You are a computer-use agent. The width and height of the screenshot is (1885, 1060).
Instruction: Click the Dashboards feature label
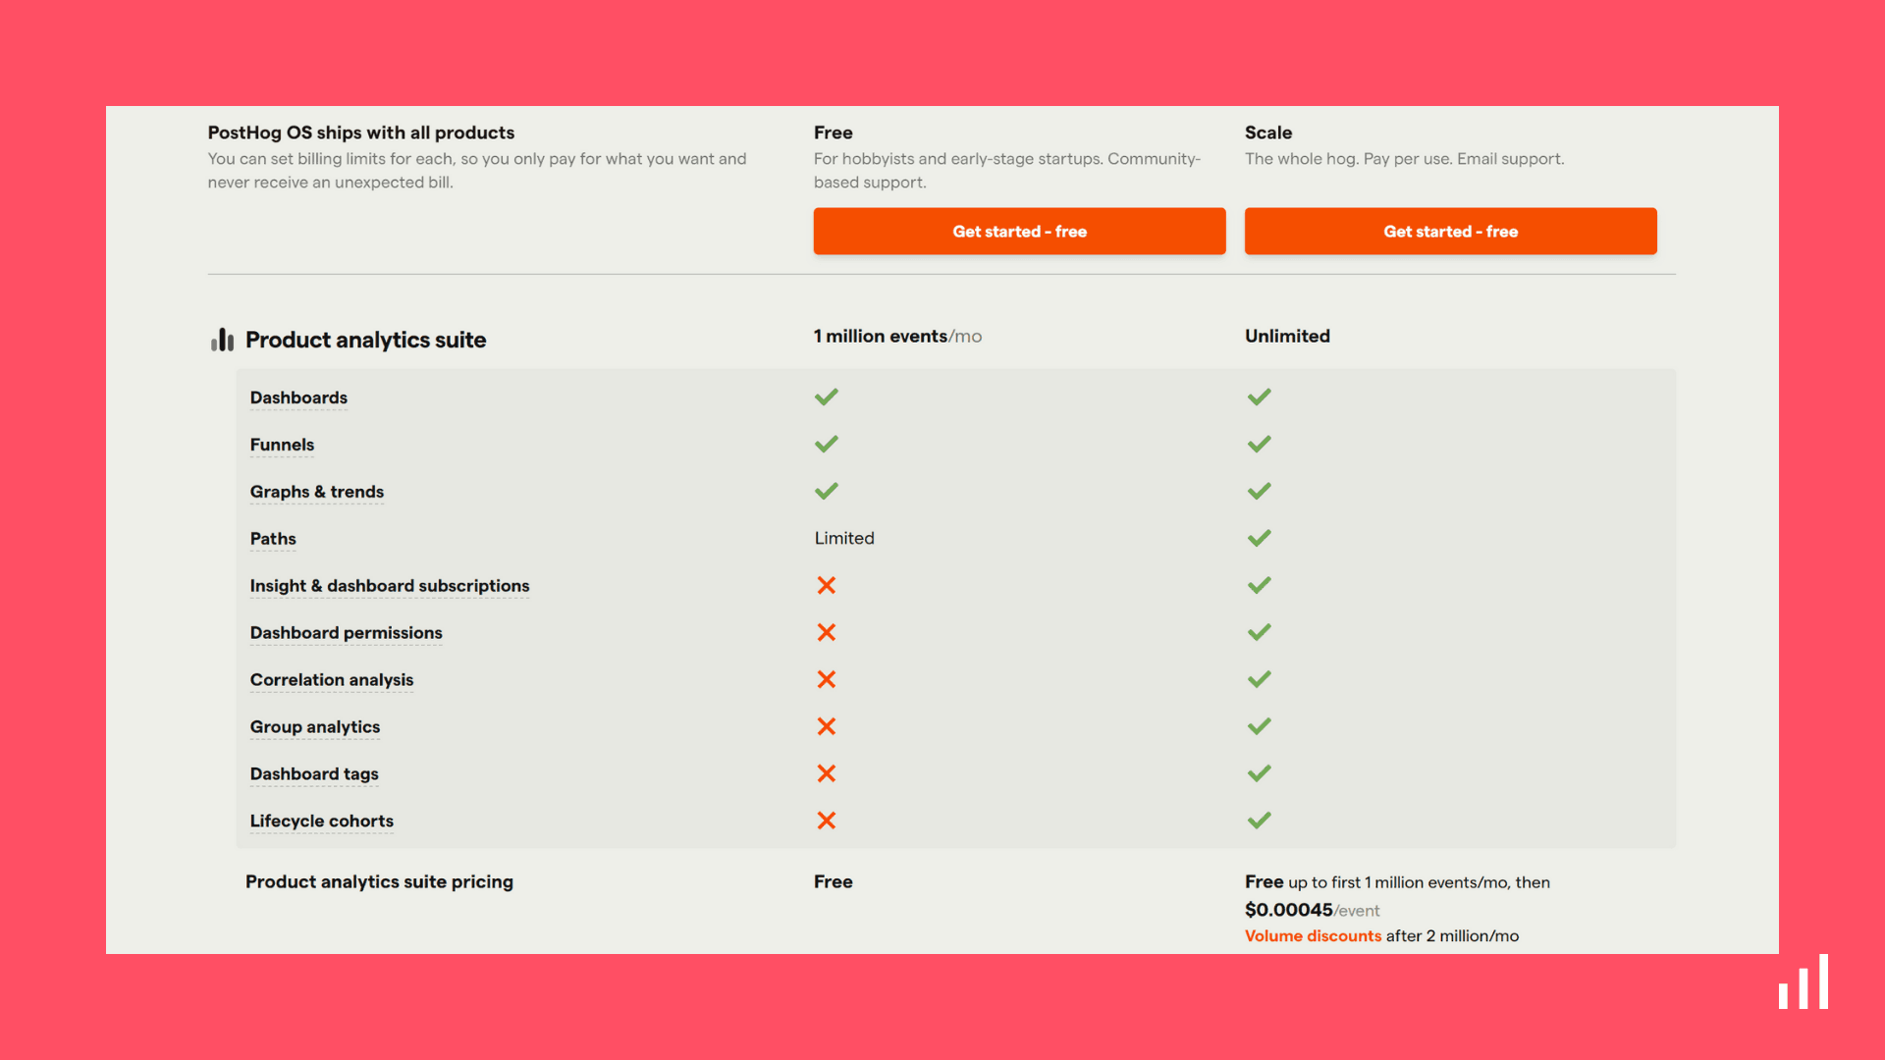coord(298,397)
